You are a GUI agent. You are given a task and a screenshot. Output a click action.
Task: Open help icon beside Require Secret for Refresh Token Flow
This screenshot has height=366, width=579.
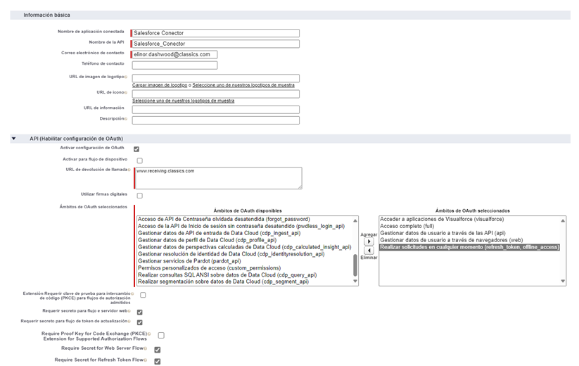pos(146,360)
